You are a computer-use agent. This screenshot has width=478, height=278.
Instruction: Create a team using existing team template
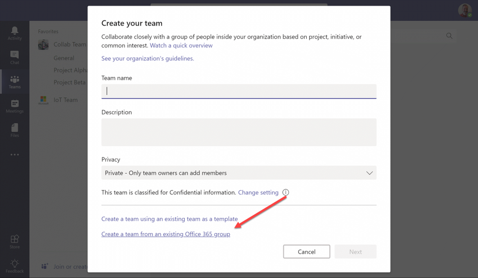pyautogui.click(x=169, y=219)
